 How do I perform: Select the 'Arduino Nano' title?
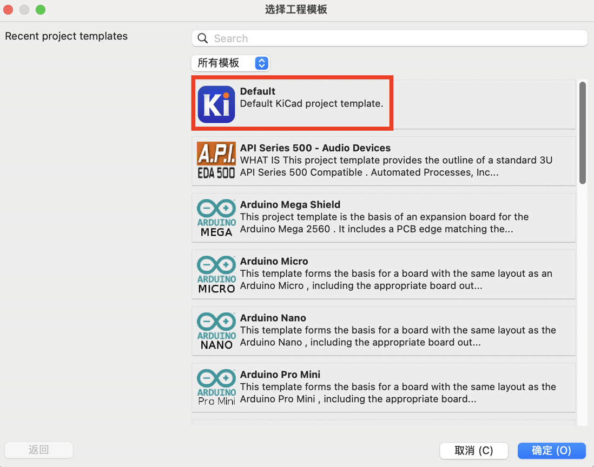[x=273, y=318]
